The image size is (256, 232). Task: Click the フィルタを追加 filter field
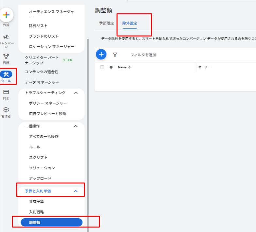143,55
